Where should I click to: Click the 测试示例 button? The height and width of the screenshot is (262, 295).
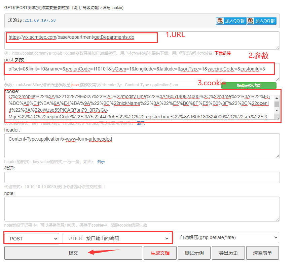tap(194, 253)
